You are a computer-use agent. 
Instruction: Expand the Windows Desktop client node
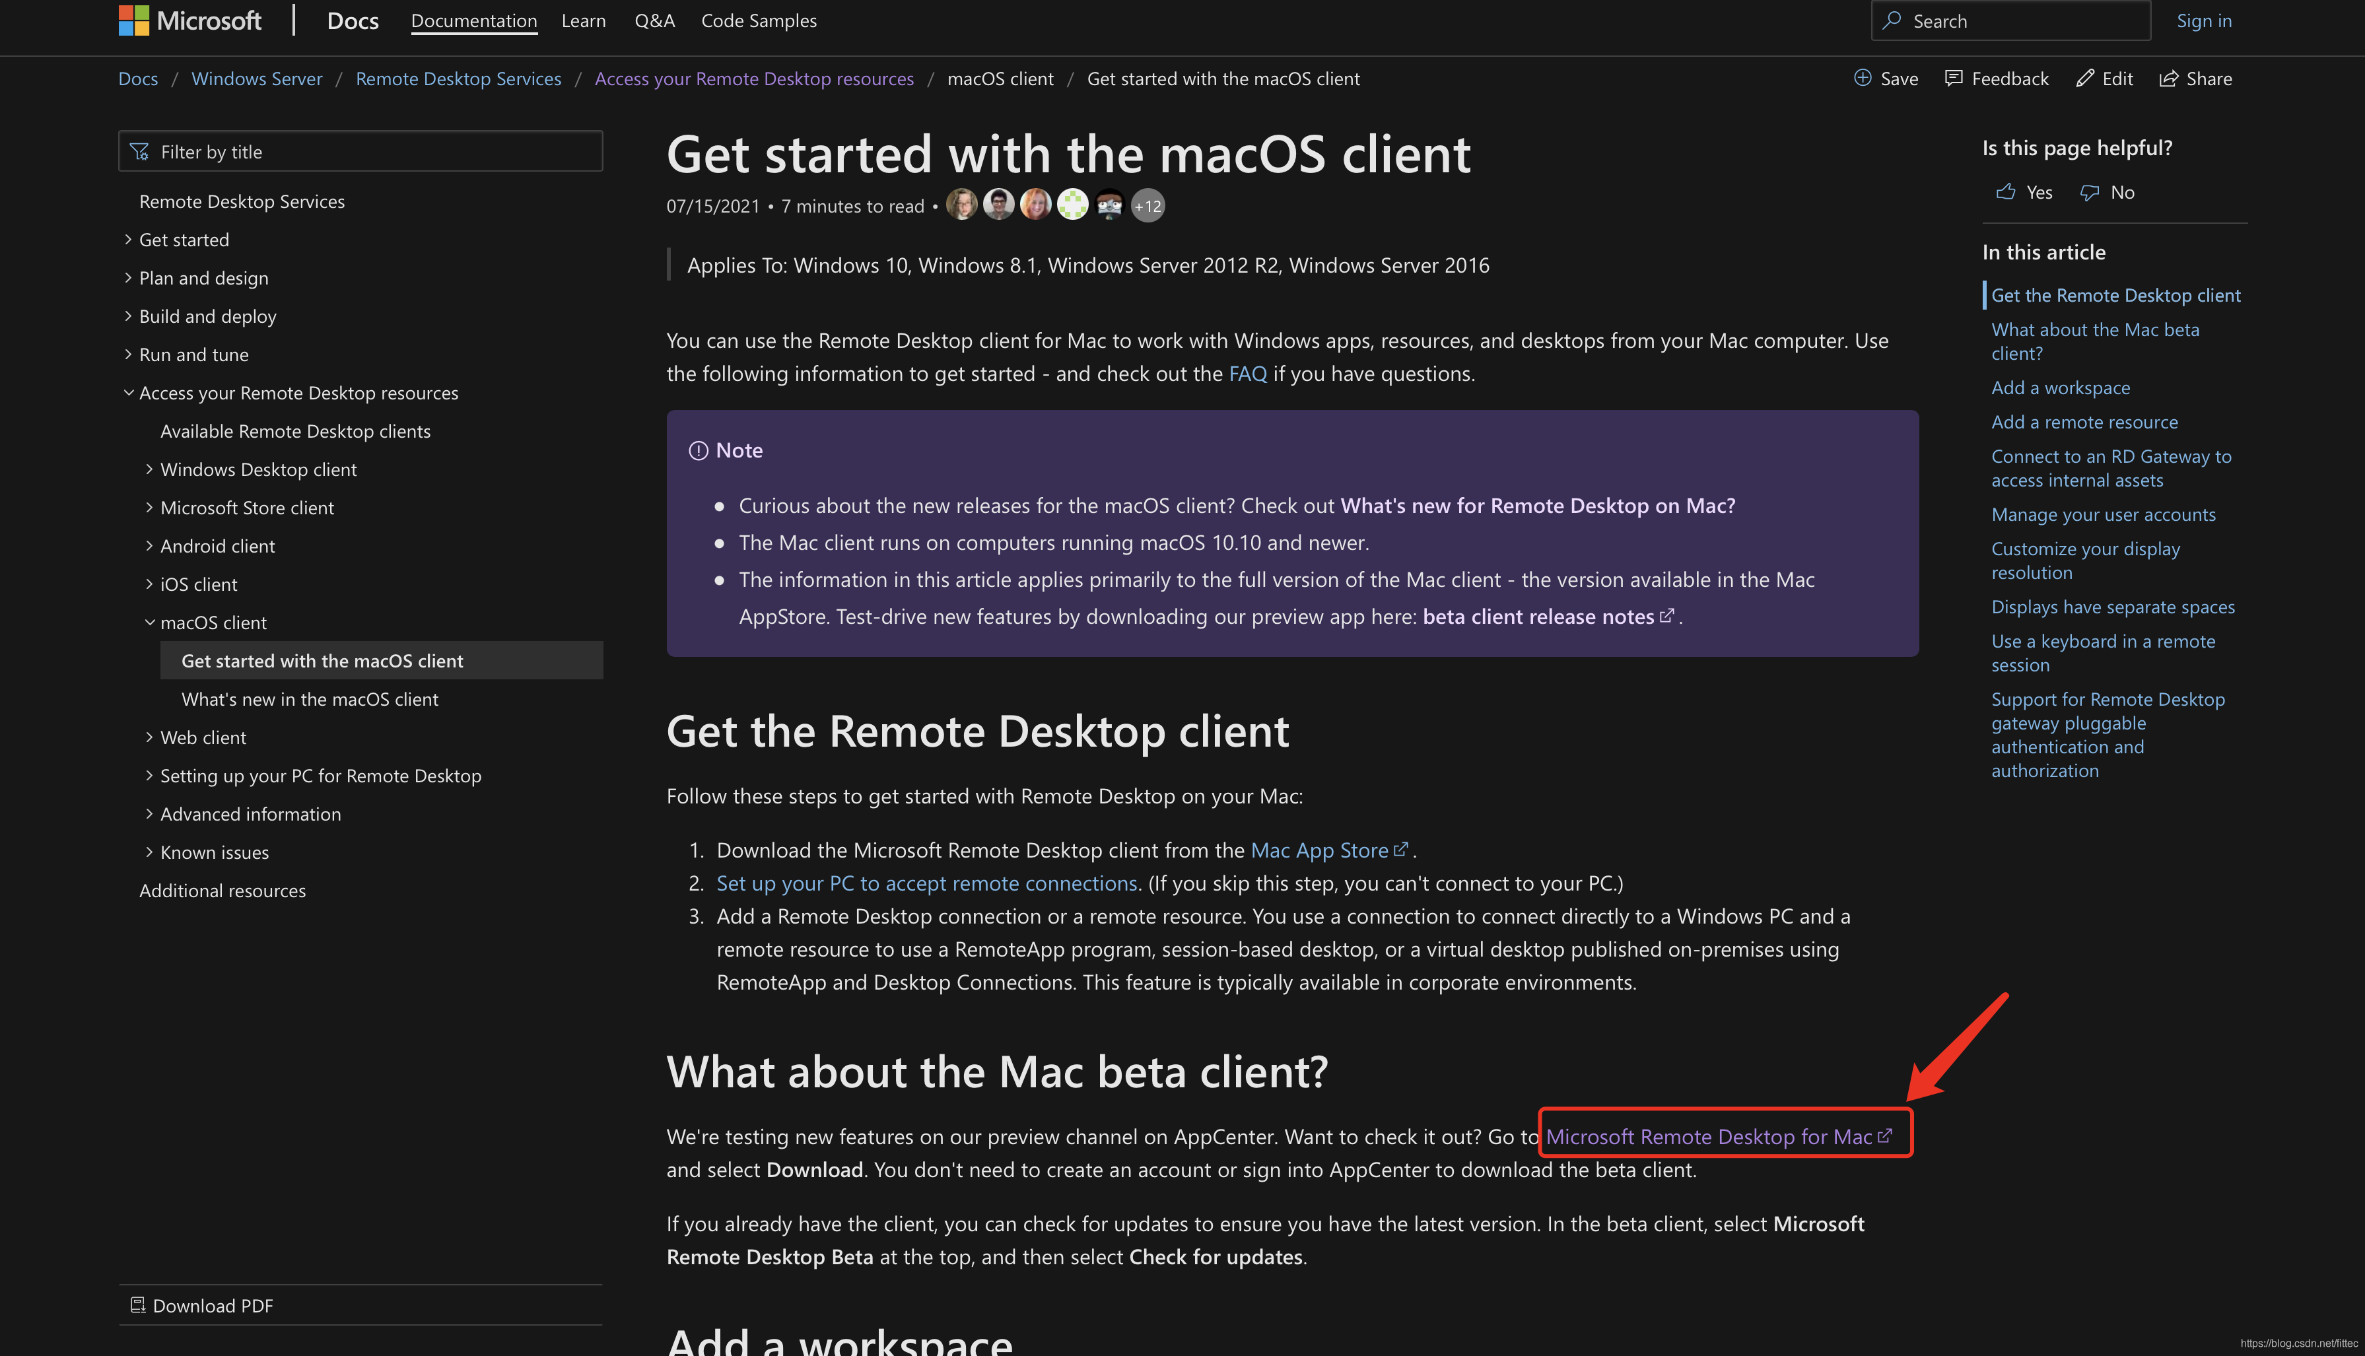click(x=149, y=469)
